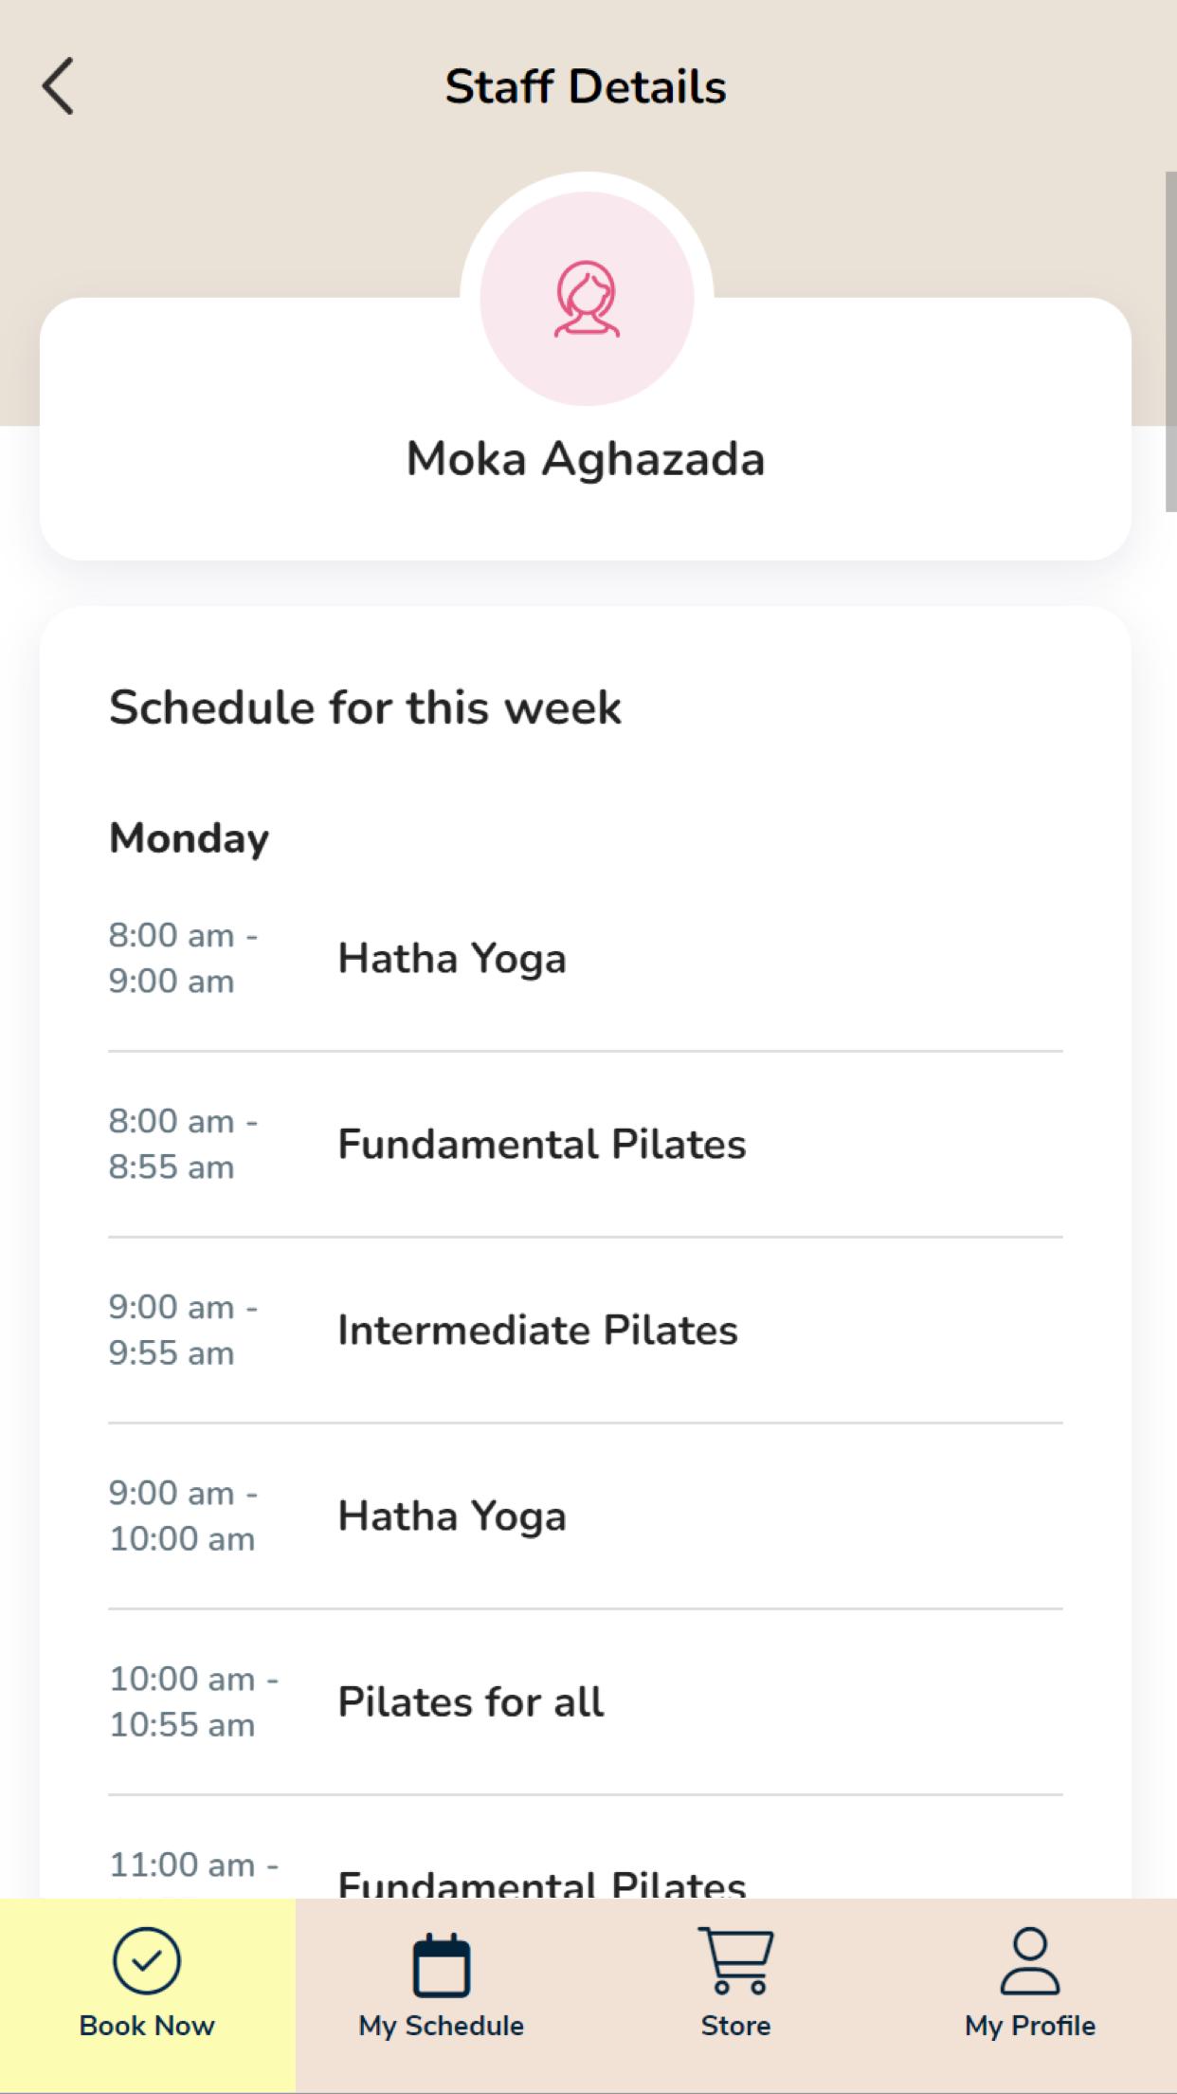Open the My Profile person icon
The width and height of the screenshot is (1177, 2094).
(x=1030, y=1960)
